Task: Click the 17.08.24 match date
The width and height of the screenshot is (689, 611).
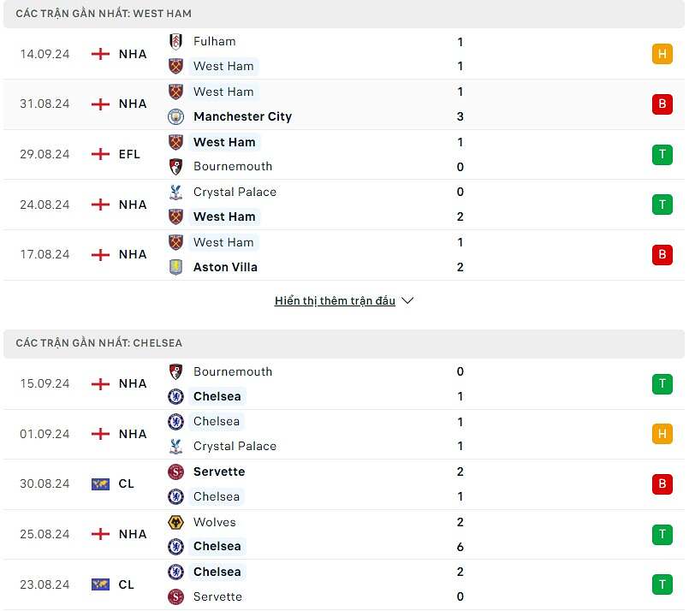Action: [x=45, y=255]
